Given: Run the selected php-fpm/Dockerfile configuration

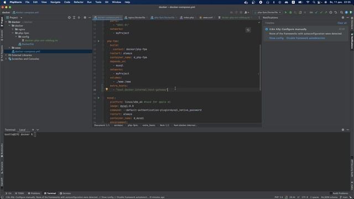Looking at the screenshot, I should [x=285, y=12].
